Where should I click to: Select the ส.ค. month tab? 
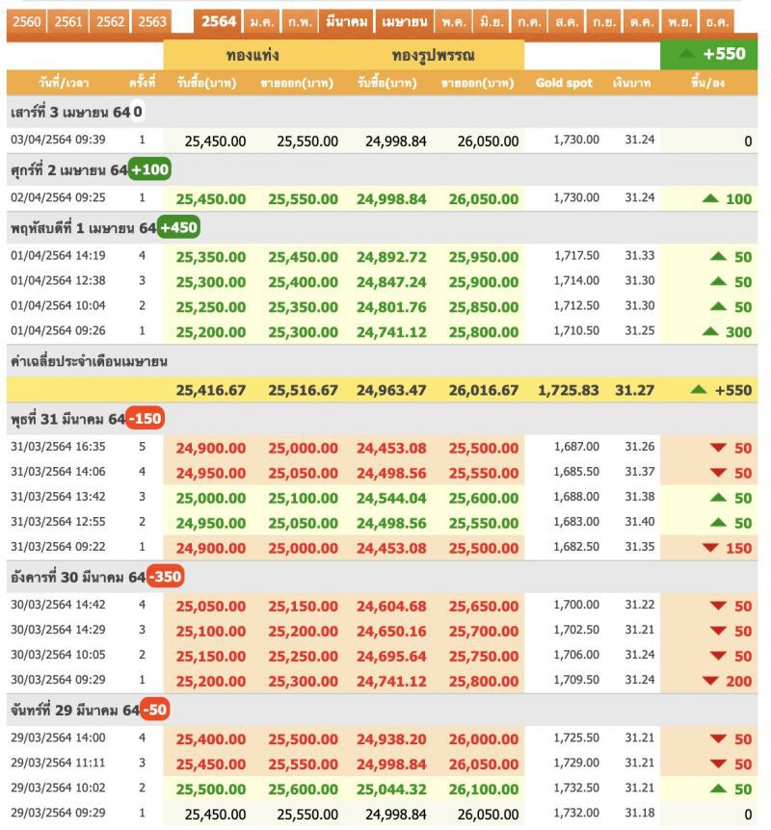click(x=567, y=22)
